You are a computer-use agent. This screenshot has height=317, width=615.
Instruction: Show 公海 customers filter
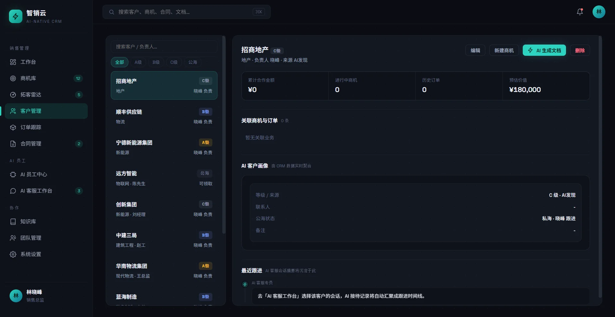click(x=193, y=62)
